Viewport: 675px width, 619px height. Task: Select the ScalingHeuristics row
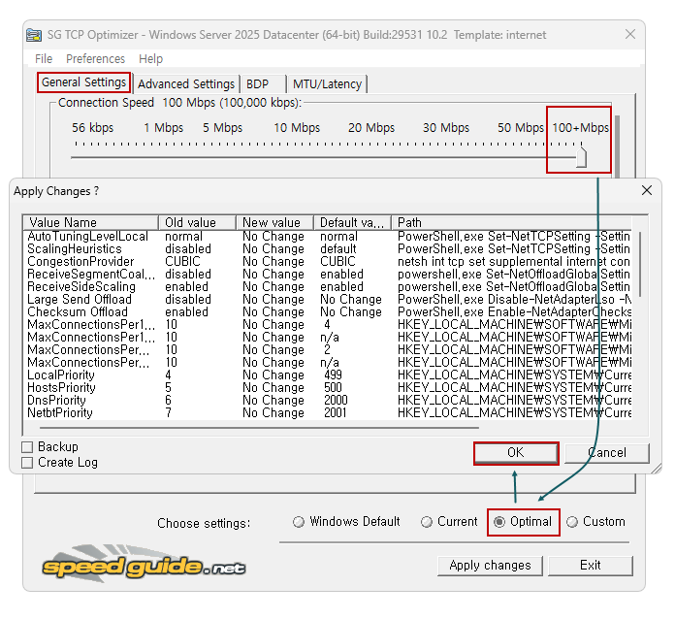pos(327,249)
